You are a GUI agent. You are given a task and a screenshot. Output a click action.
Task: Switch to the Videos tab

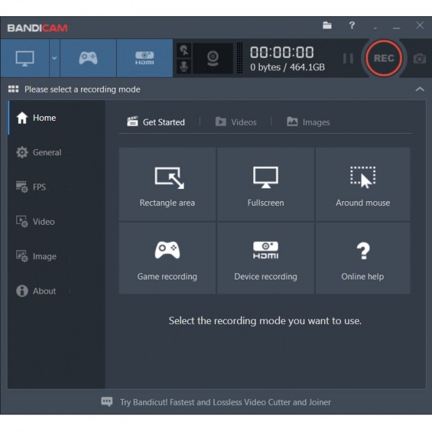tap(236, 122)
